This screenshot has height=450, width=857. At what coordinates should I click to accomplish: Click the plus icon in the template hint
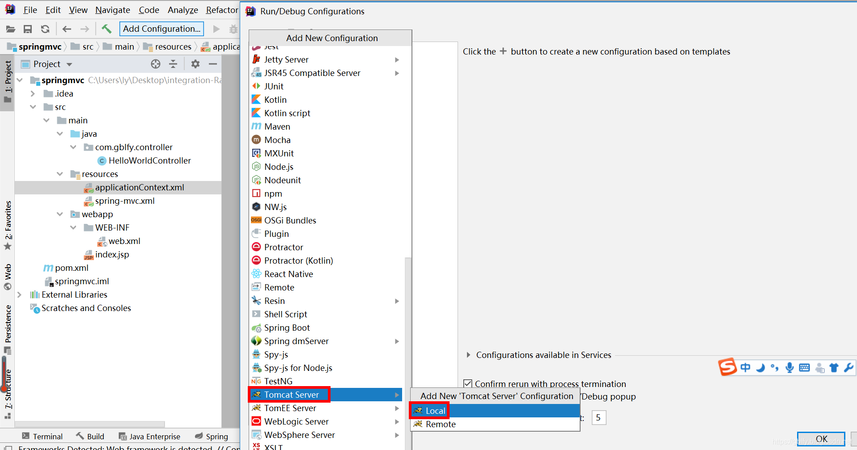tap(503, 51)
